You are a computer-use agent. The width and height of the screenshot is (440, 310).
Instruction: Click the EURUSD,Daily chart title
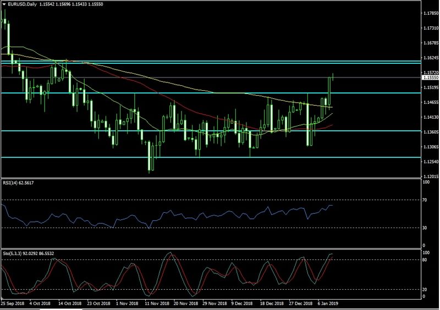pos(22,3)
